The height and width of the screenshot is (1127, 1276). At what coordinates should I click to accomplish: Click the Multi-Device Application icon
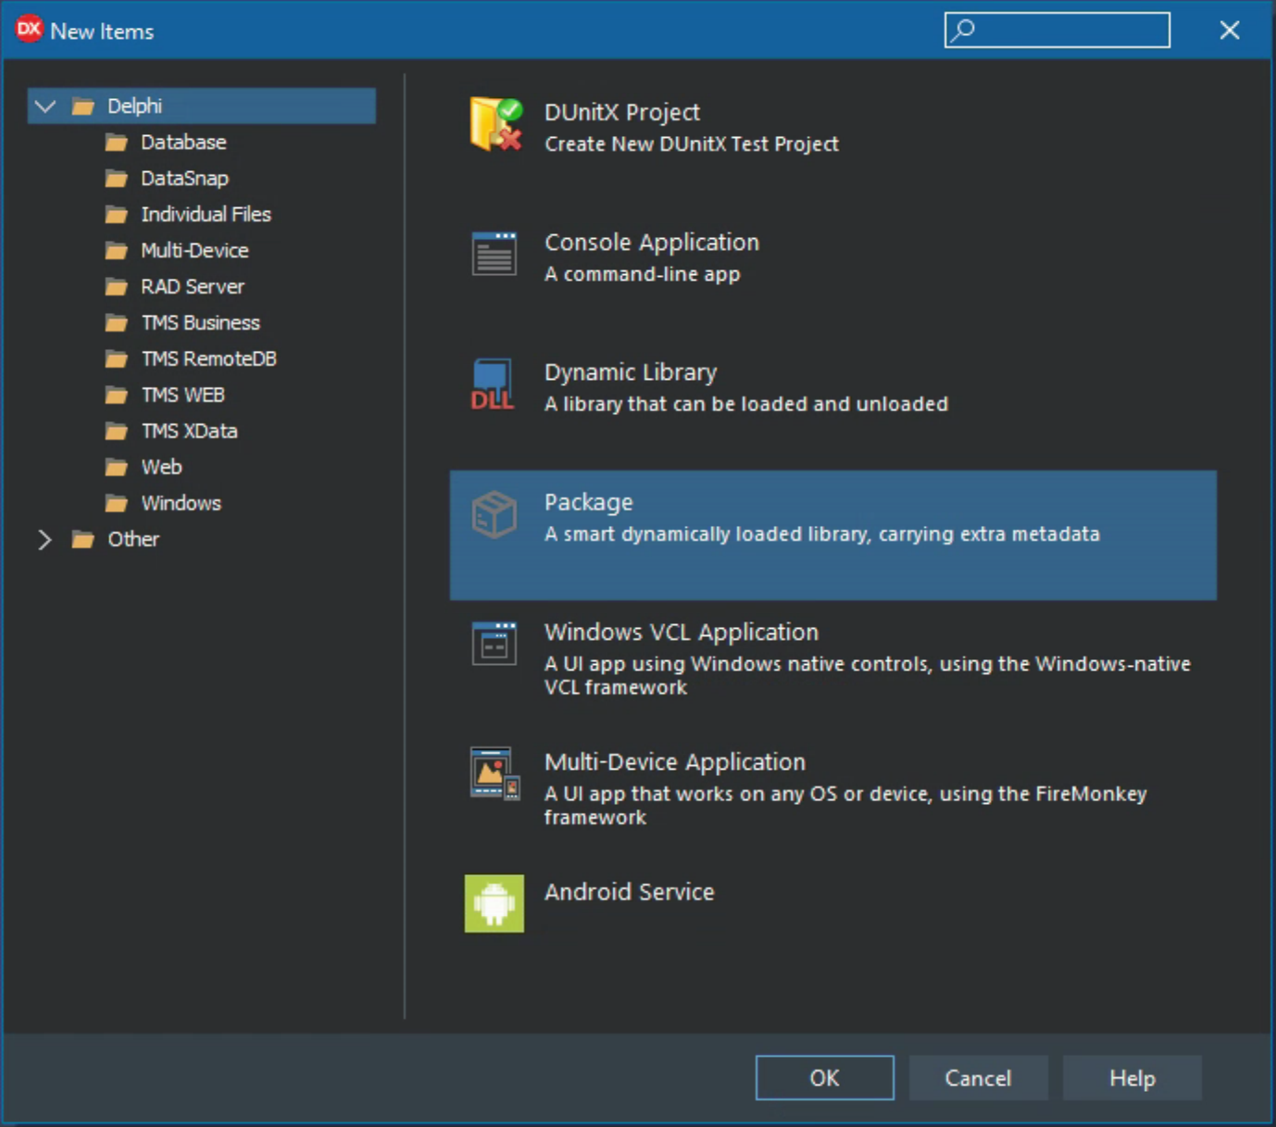point(494,773)
